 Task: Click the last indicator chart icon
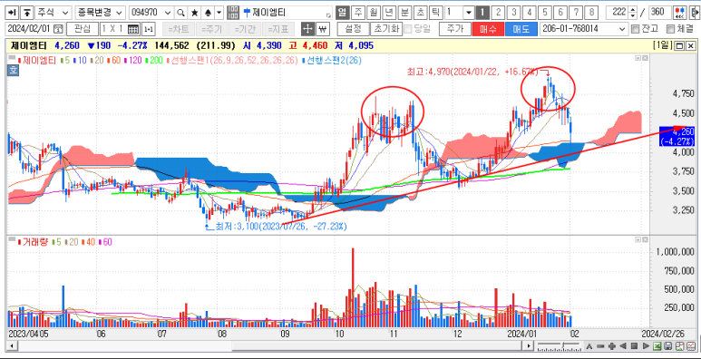tap(691, 346)
